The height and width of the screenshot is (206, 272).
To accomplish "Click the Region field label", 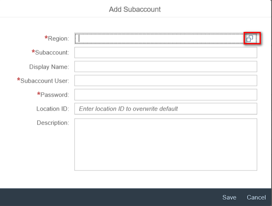I will click(58, 39).
